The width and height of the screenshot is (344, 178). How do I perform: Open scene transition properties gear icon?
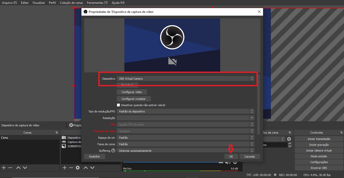pyautogui.click(x=289, y=139)
